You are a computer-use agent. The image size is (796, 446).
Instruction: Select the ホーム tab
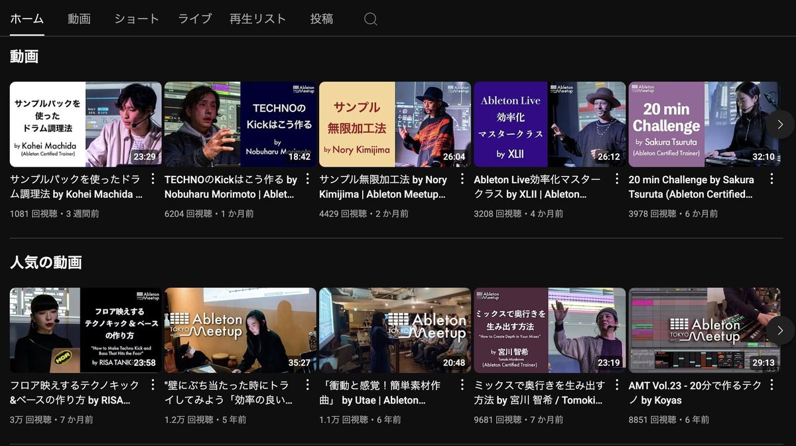coord(27,19)
